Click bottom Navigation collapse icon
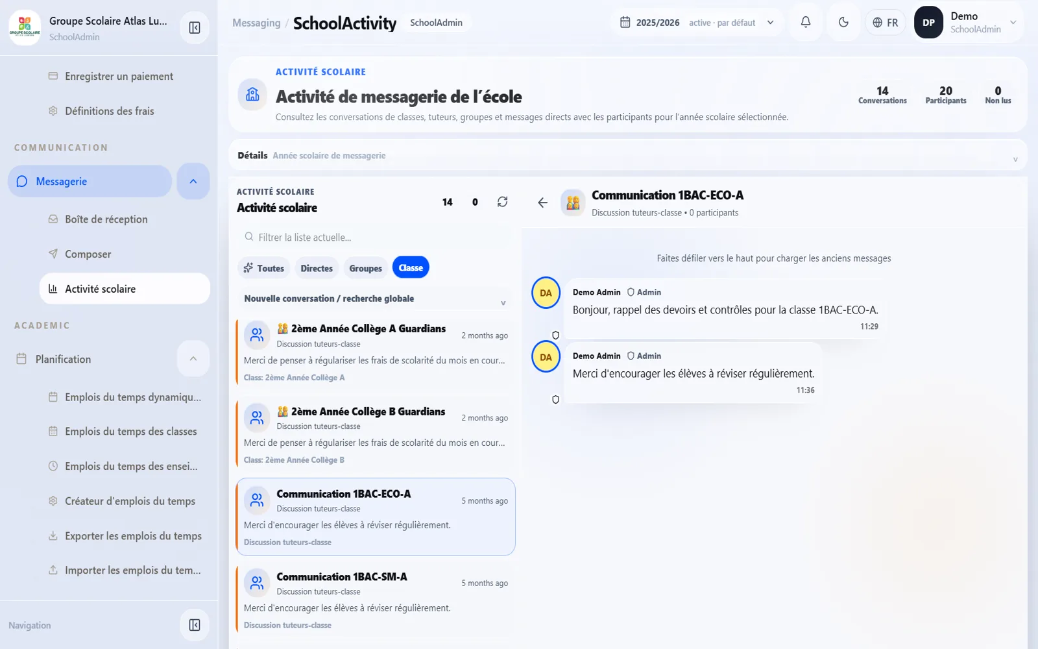Screen dimensions: 1038x649 click(194, 625)
